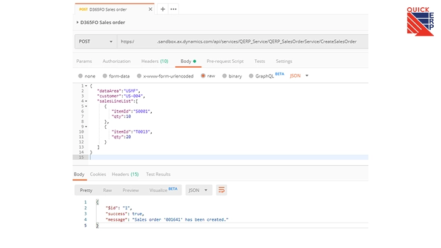Open the response Headers (15) tab

tap(125, 174)
